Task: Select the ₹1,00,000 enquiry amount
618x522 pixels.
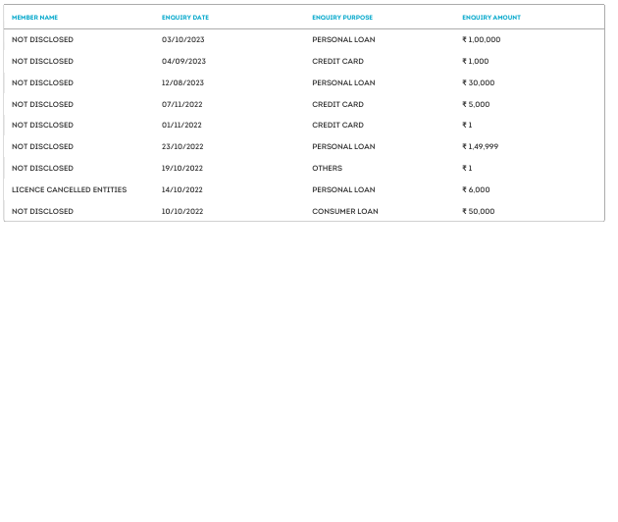Action: (482, 40)
